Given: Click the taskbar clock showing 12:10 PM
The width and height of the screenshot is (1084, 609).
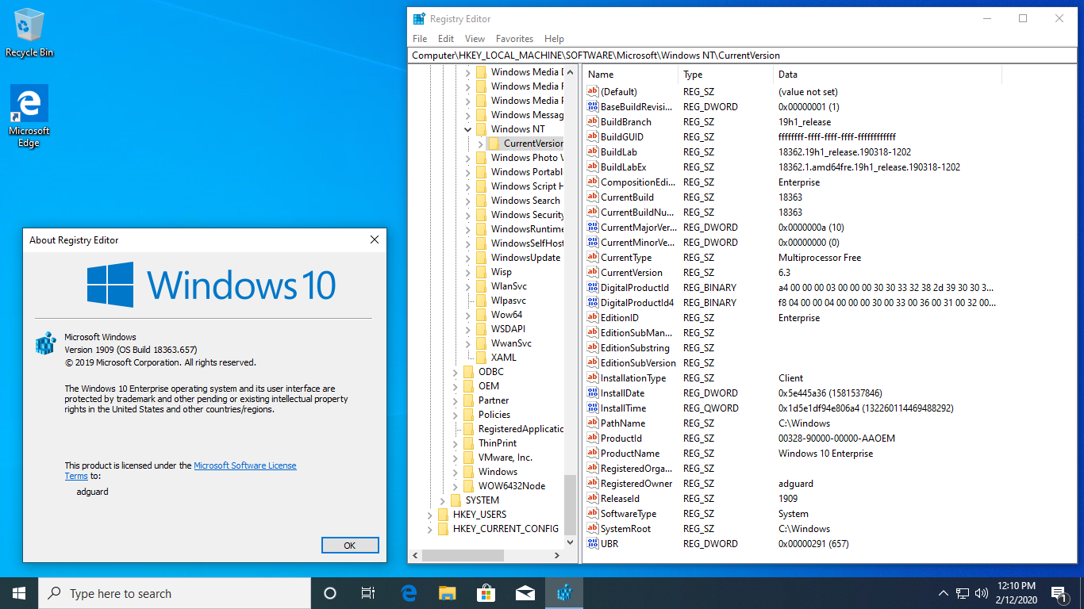Looking at the screenshot, I should click(x=1017, y=593).
